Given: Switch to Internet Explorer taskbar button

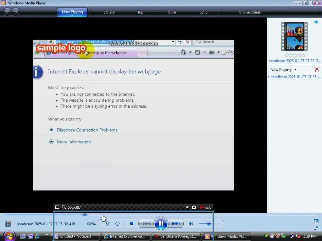Looking at the screenshot, I should [126, 236].
